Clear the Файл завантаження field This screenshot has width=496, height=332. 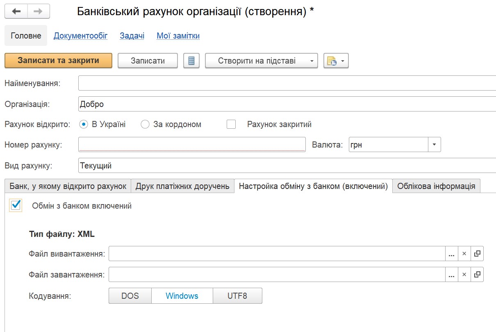(464, 275)
